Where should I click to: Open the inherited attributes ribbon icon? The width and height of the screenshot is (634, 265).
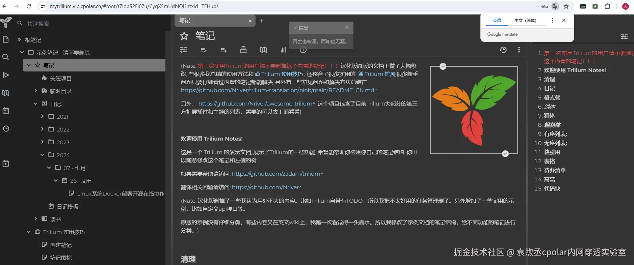click(x=223, y=50)
